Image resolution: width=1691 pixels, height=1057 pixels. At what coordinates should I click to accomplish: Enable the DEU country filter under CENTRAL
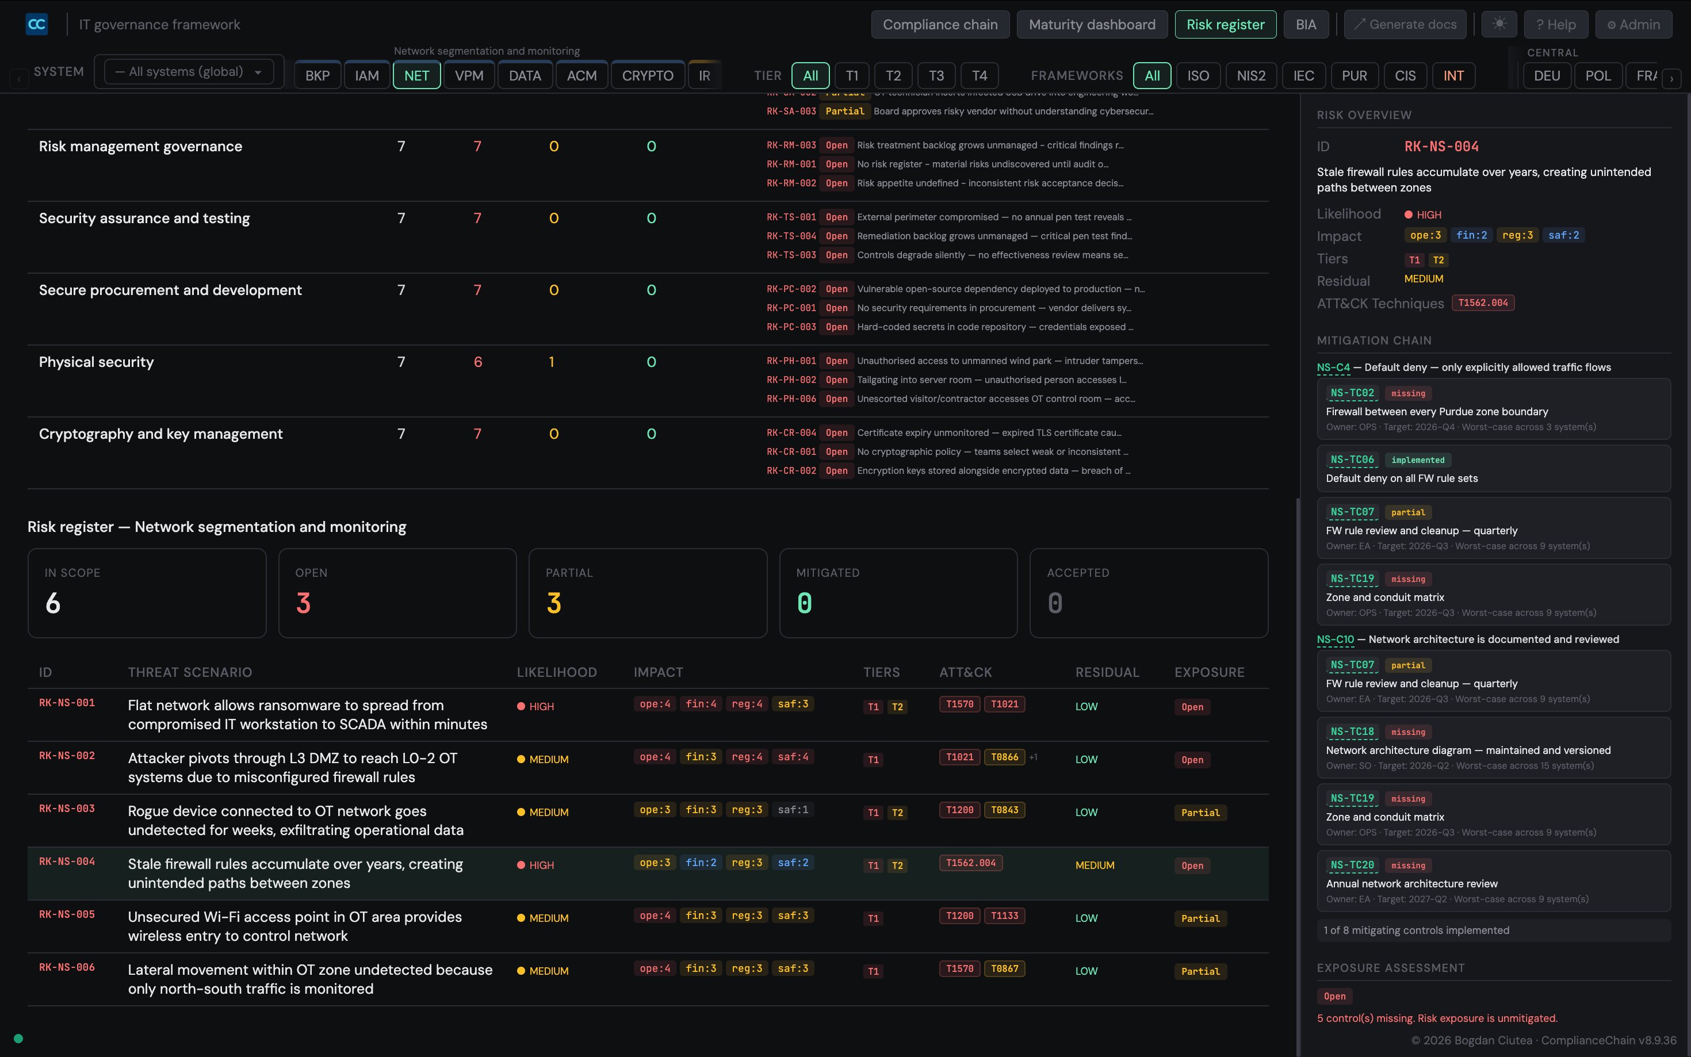1546,75
